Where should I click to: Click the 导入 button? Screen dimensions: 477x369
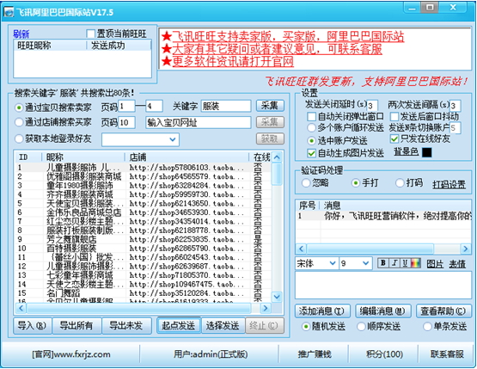click(33, 325)
